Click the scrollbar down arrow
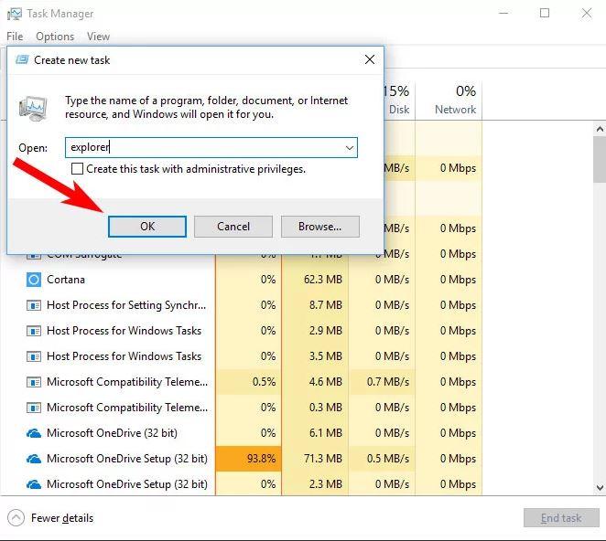This screenshot has width=606, height=541. tap(600, 488)
